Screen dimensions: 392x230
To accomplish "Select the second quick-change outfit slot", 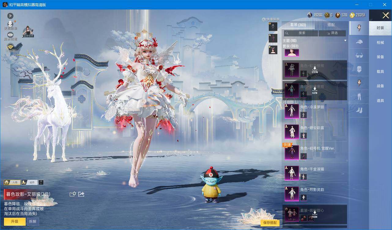I will [x=273, y=38].
